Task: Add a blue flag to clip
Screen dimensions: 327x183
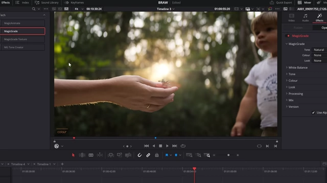Action: 167,155
